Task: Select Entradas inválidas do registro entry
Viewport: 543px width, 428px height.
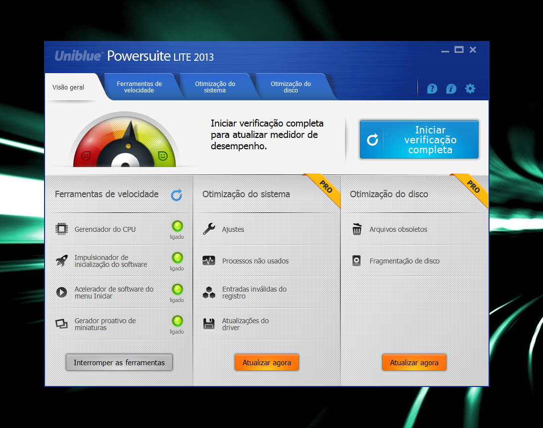Action: (x=254, y=293)
